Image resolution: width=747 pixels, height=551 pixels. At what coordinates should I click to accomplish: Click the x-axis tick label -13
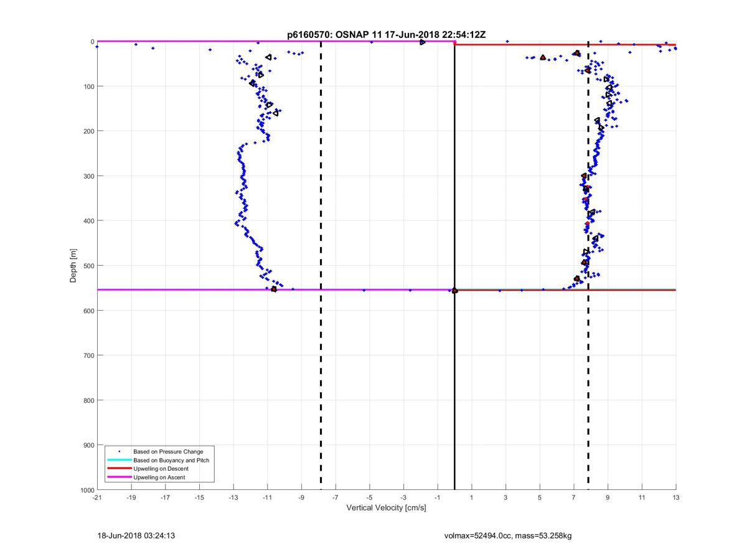tap(233, 498)
